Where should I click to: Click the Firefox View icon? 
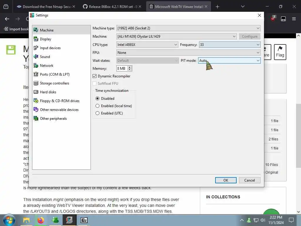point(6,6)
